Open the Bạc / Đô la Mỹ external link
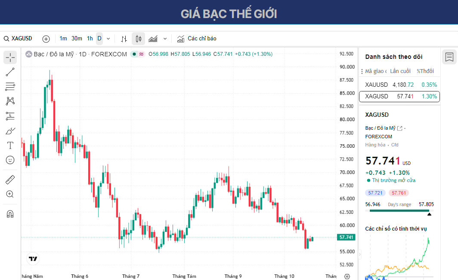 tap(400, 128)
